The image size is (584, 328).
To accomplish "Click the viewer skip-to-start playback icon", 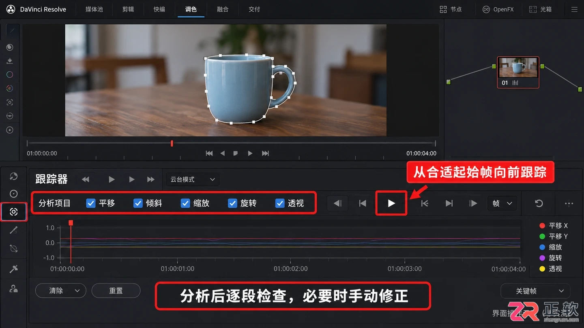I will pos(209,153).
